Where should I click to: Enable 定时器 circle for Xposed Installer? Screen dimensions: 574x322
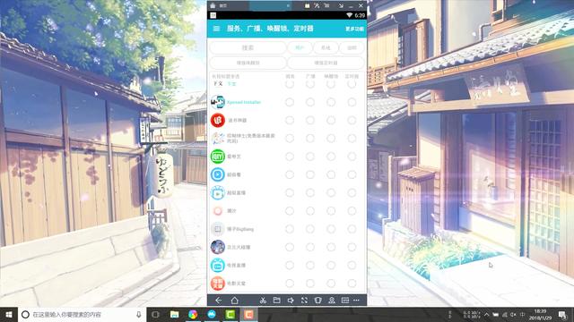[x=352, y=102]
